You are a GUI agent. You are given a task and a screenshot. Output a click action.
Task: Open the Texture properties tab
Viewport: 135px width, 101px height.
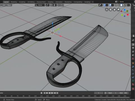pos(133,89)
